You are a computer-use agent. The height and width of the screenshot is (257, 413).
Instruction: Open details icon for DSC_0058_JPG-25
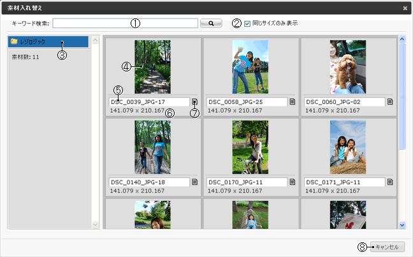(293, 101)
